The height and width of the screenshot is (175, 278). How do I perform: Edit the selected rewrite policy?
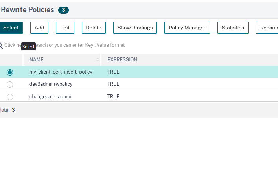click(65, 28)
